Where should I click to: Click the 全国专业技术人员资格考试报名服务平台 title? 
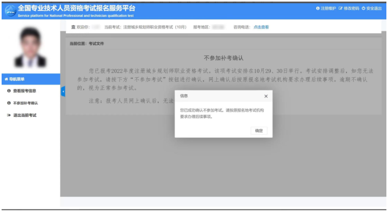point(77,8)
